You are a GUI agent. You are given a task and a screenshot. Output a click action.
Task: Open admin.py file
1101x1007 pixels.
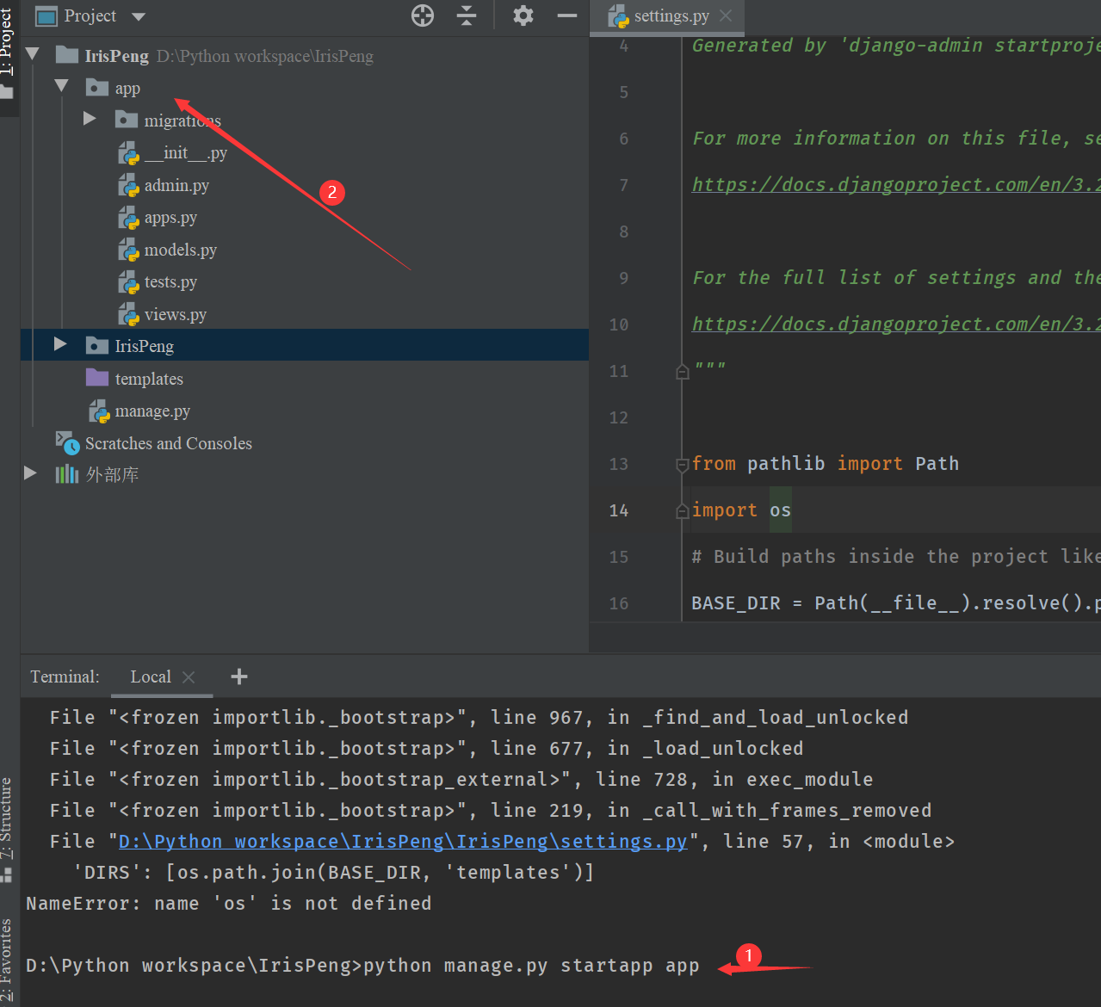tap(176, 185)
